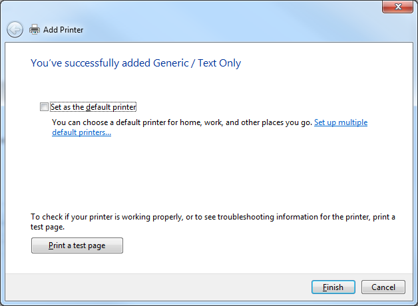Click the 'Add Printer' window title text
Viewport: 418px width, 306px height.
click(63, 29)
